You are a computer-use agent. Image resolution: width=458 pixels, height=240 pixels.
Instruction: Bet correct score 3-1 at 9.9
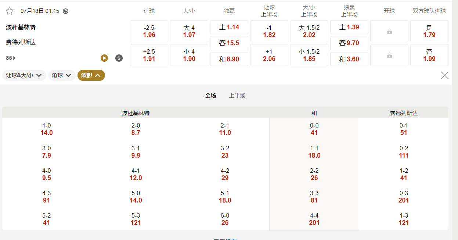[x=136, y=152]
